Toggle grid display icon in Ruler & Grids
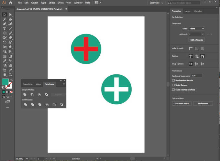Viewport: 220px width, 161px height. [197, 48]
